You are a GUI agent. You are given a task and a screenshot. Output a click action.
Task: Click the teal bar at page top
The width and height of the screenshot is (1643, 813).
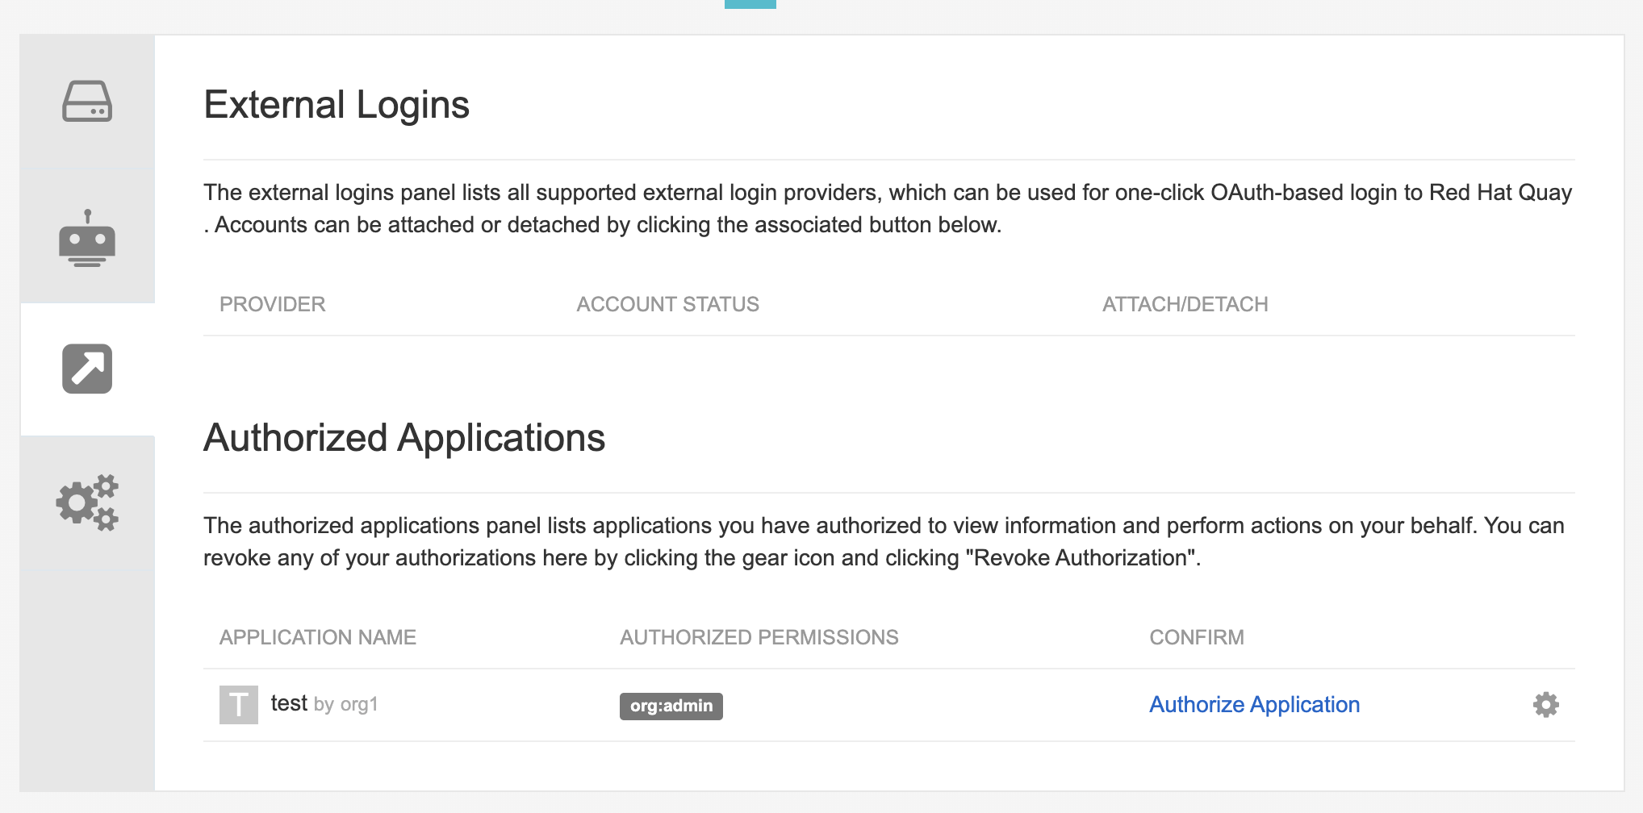(x=750, y=4)
